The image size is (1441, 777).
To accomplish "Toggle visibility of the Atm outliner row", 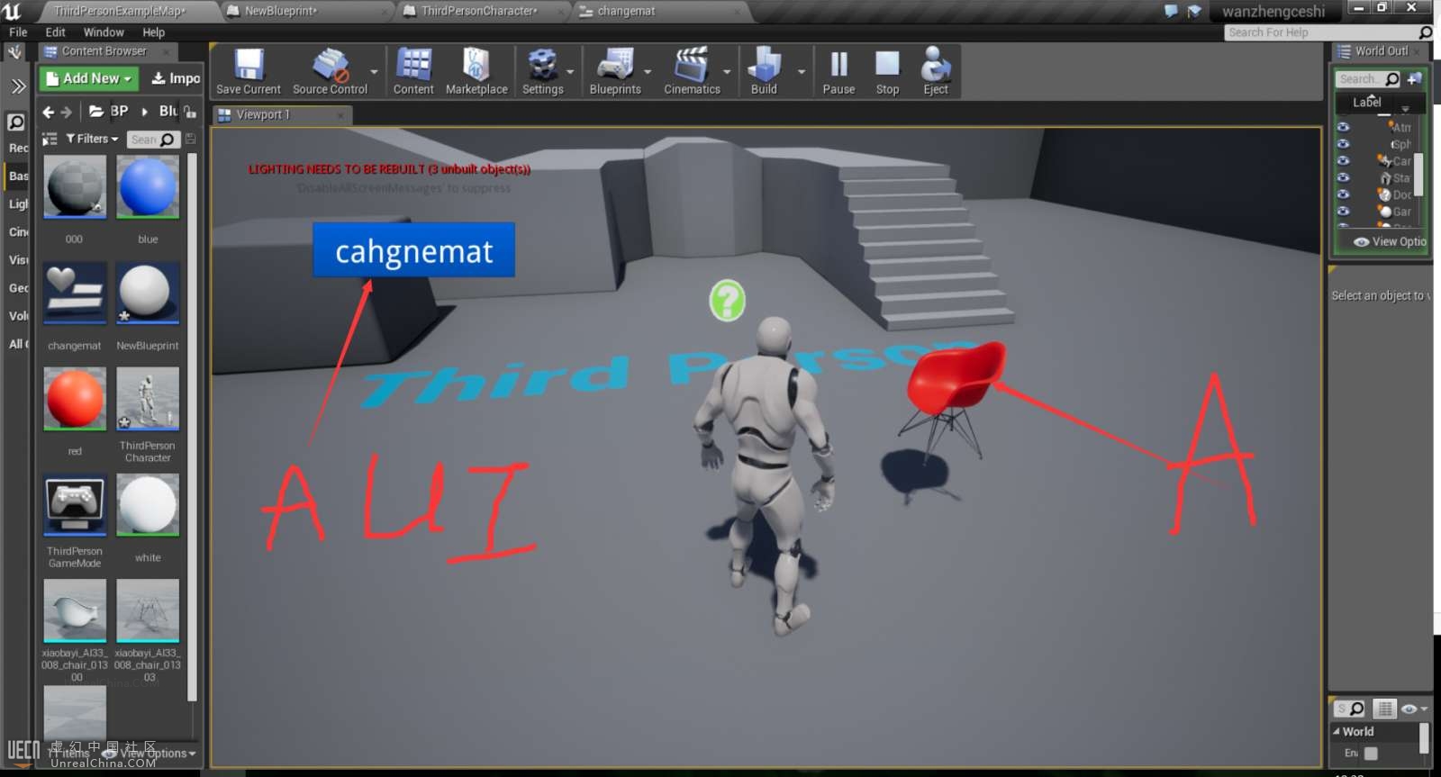I will pos(1343,127).
